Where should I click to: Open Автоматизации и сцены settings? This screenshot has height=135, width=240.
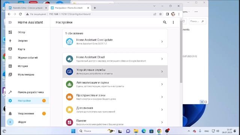pos(115,84)
